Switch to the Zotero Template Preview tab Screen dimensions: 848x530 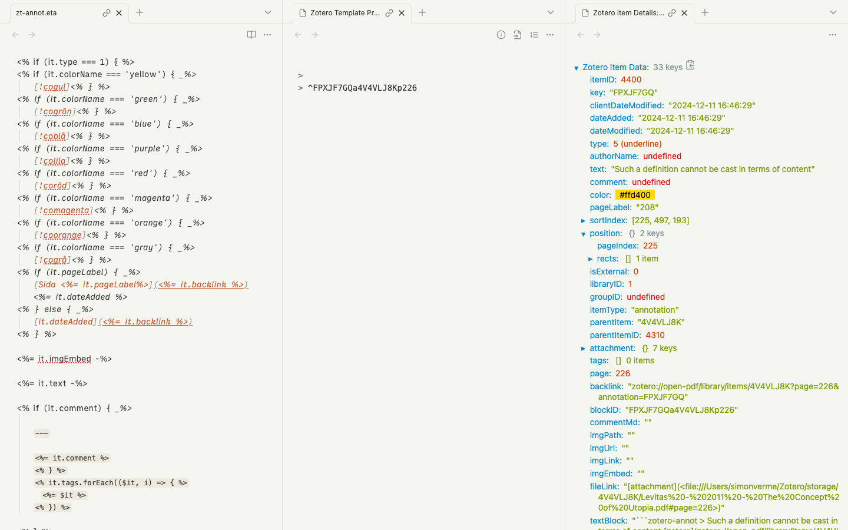point(344,12)
